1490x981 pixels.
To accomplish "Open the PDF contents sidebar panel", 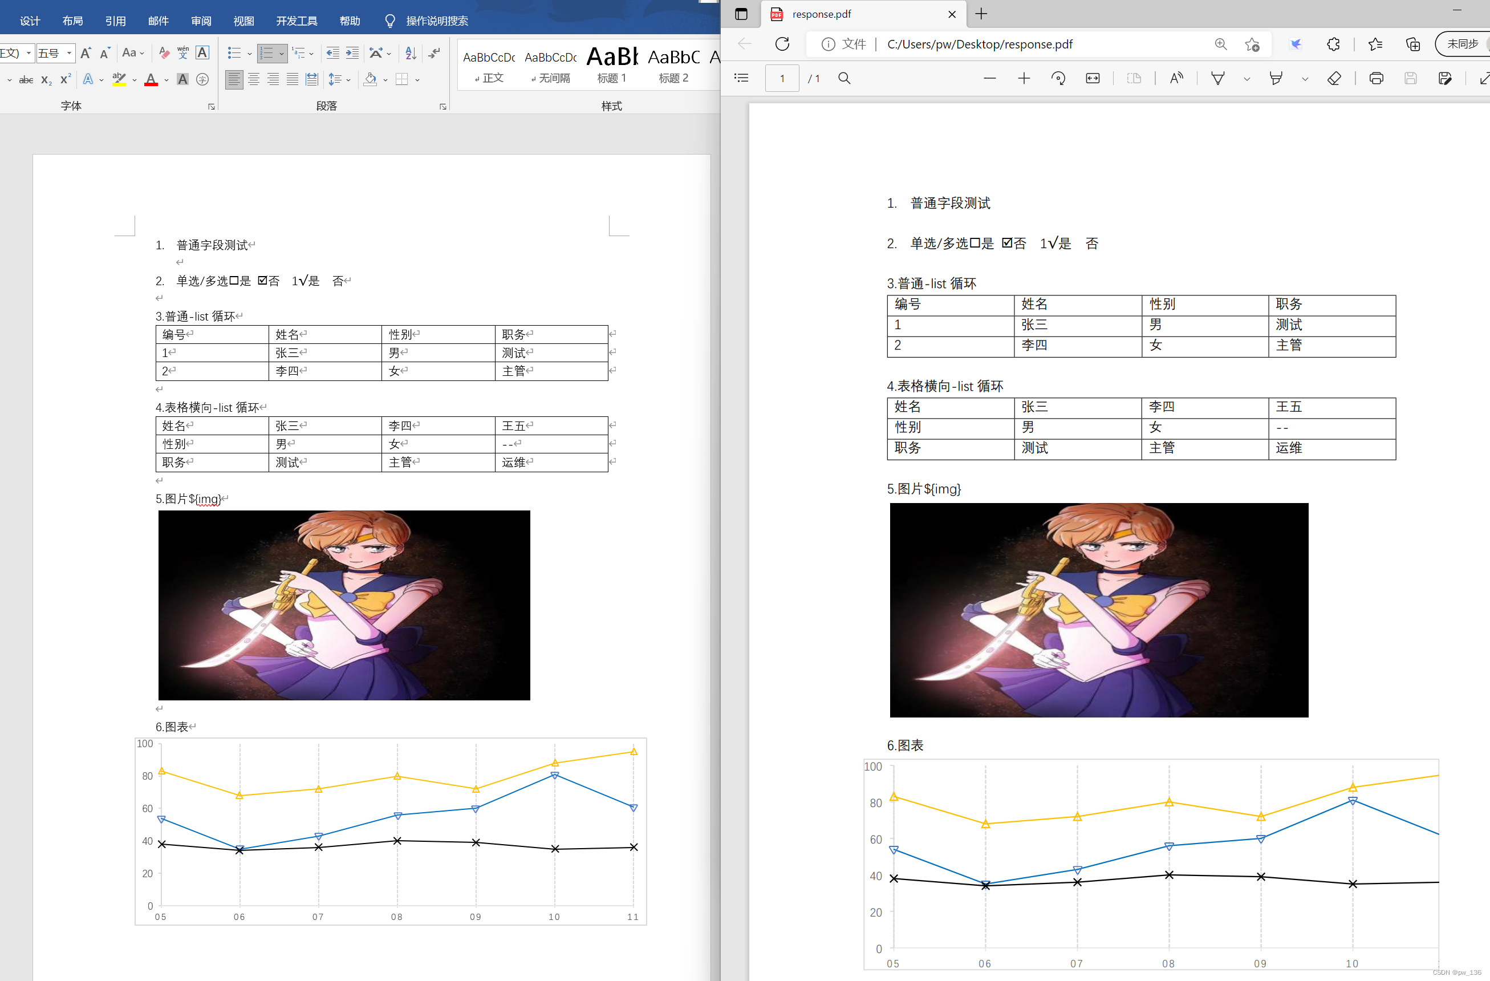I will coord(741,78).
